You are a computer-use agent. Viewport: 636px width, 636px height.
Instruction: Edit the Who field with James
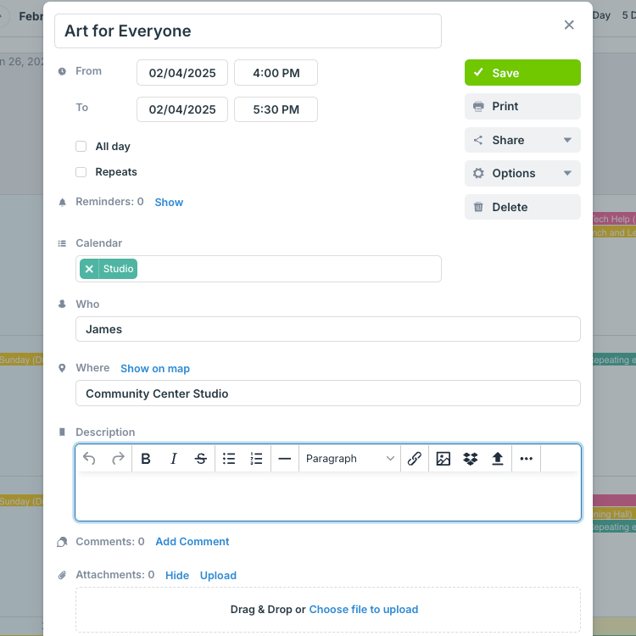tap(327, 329)
